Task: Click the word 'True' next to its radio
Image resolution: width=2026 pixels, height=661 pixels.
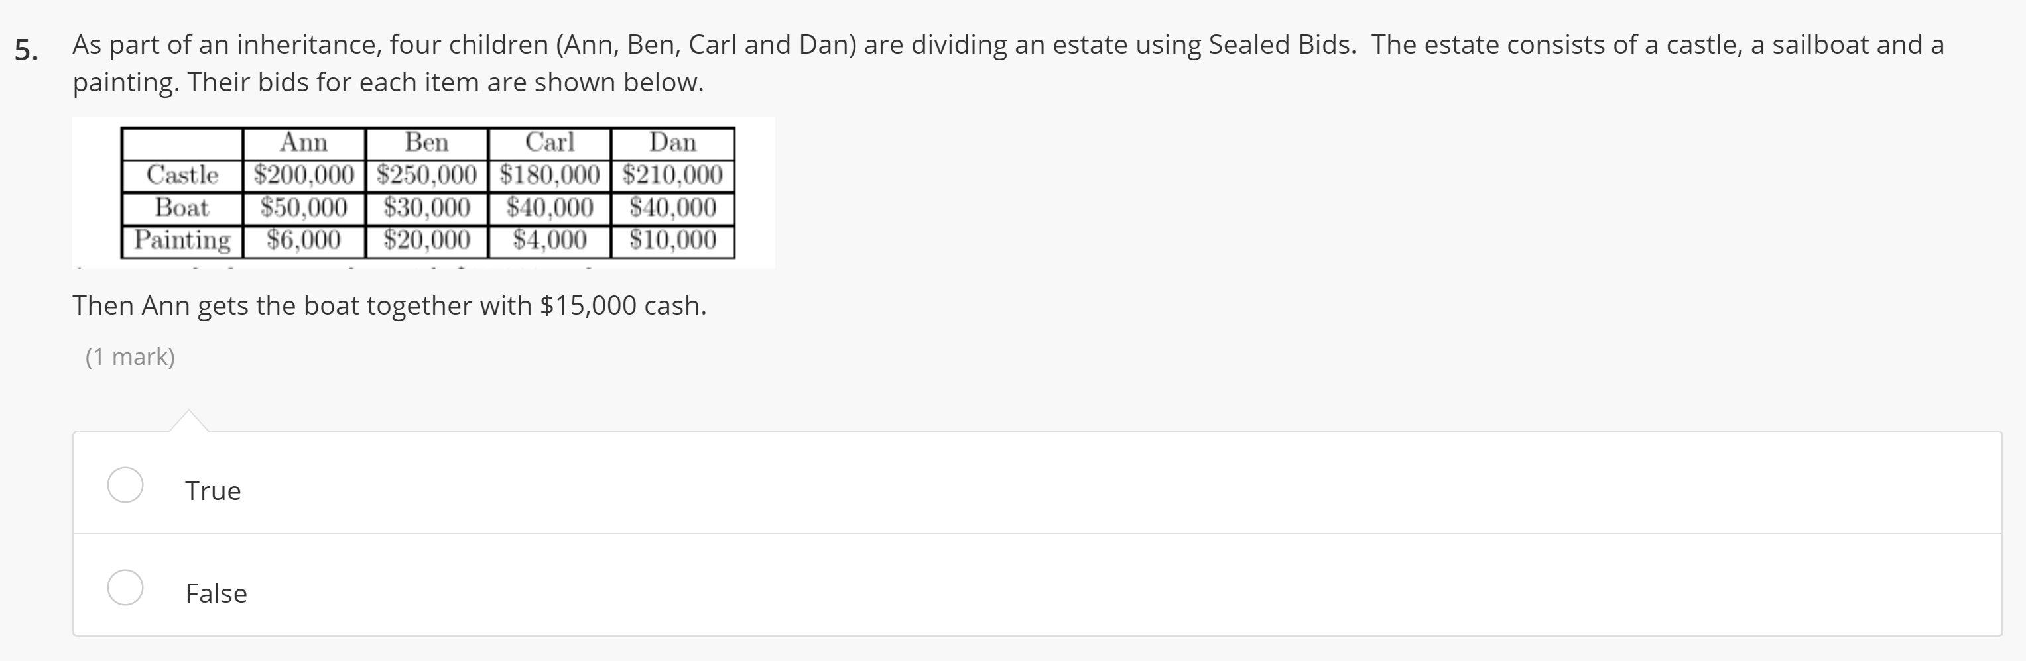Action: pyautogui.click(x=213, y=490)
